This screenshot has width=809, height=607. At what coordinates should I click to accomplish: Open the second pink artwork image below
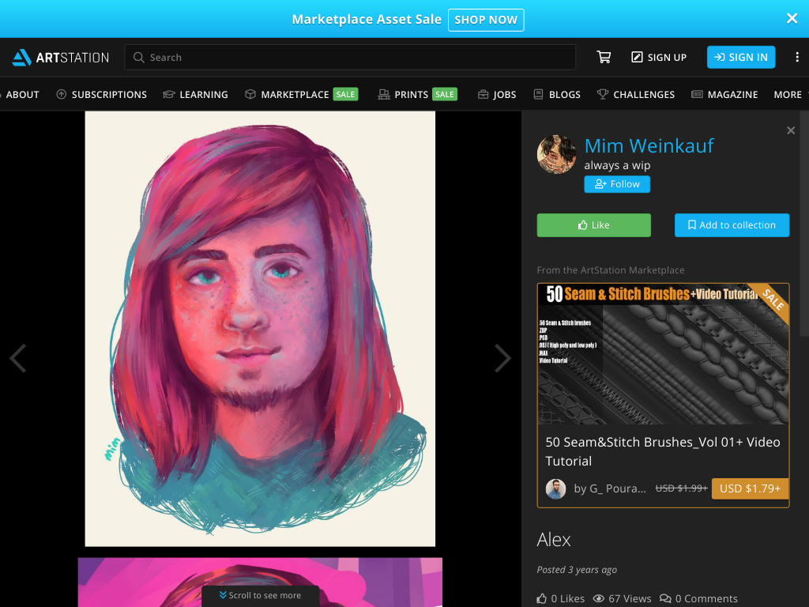(260, 582)
